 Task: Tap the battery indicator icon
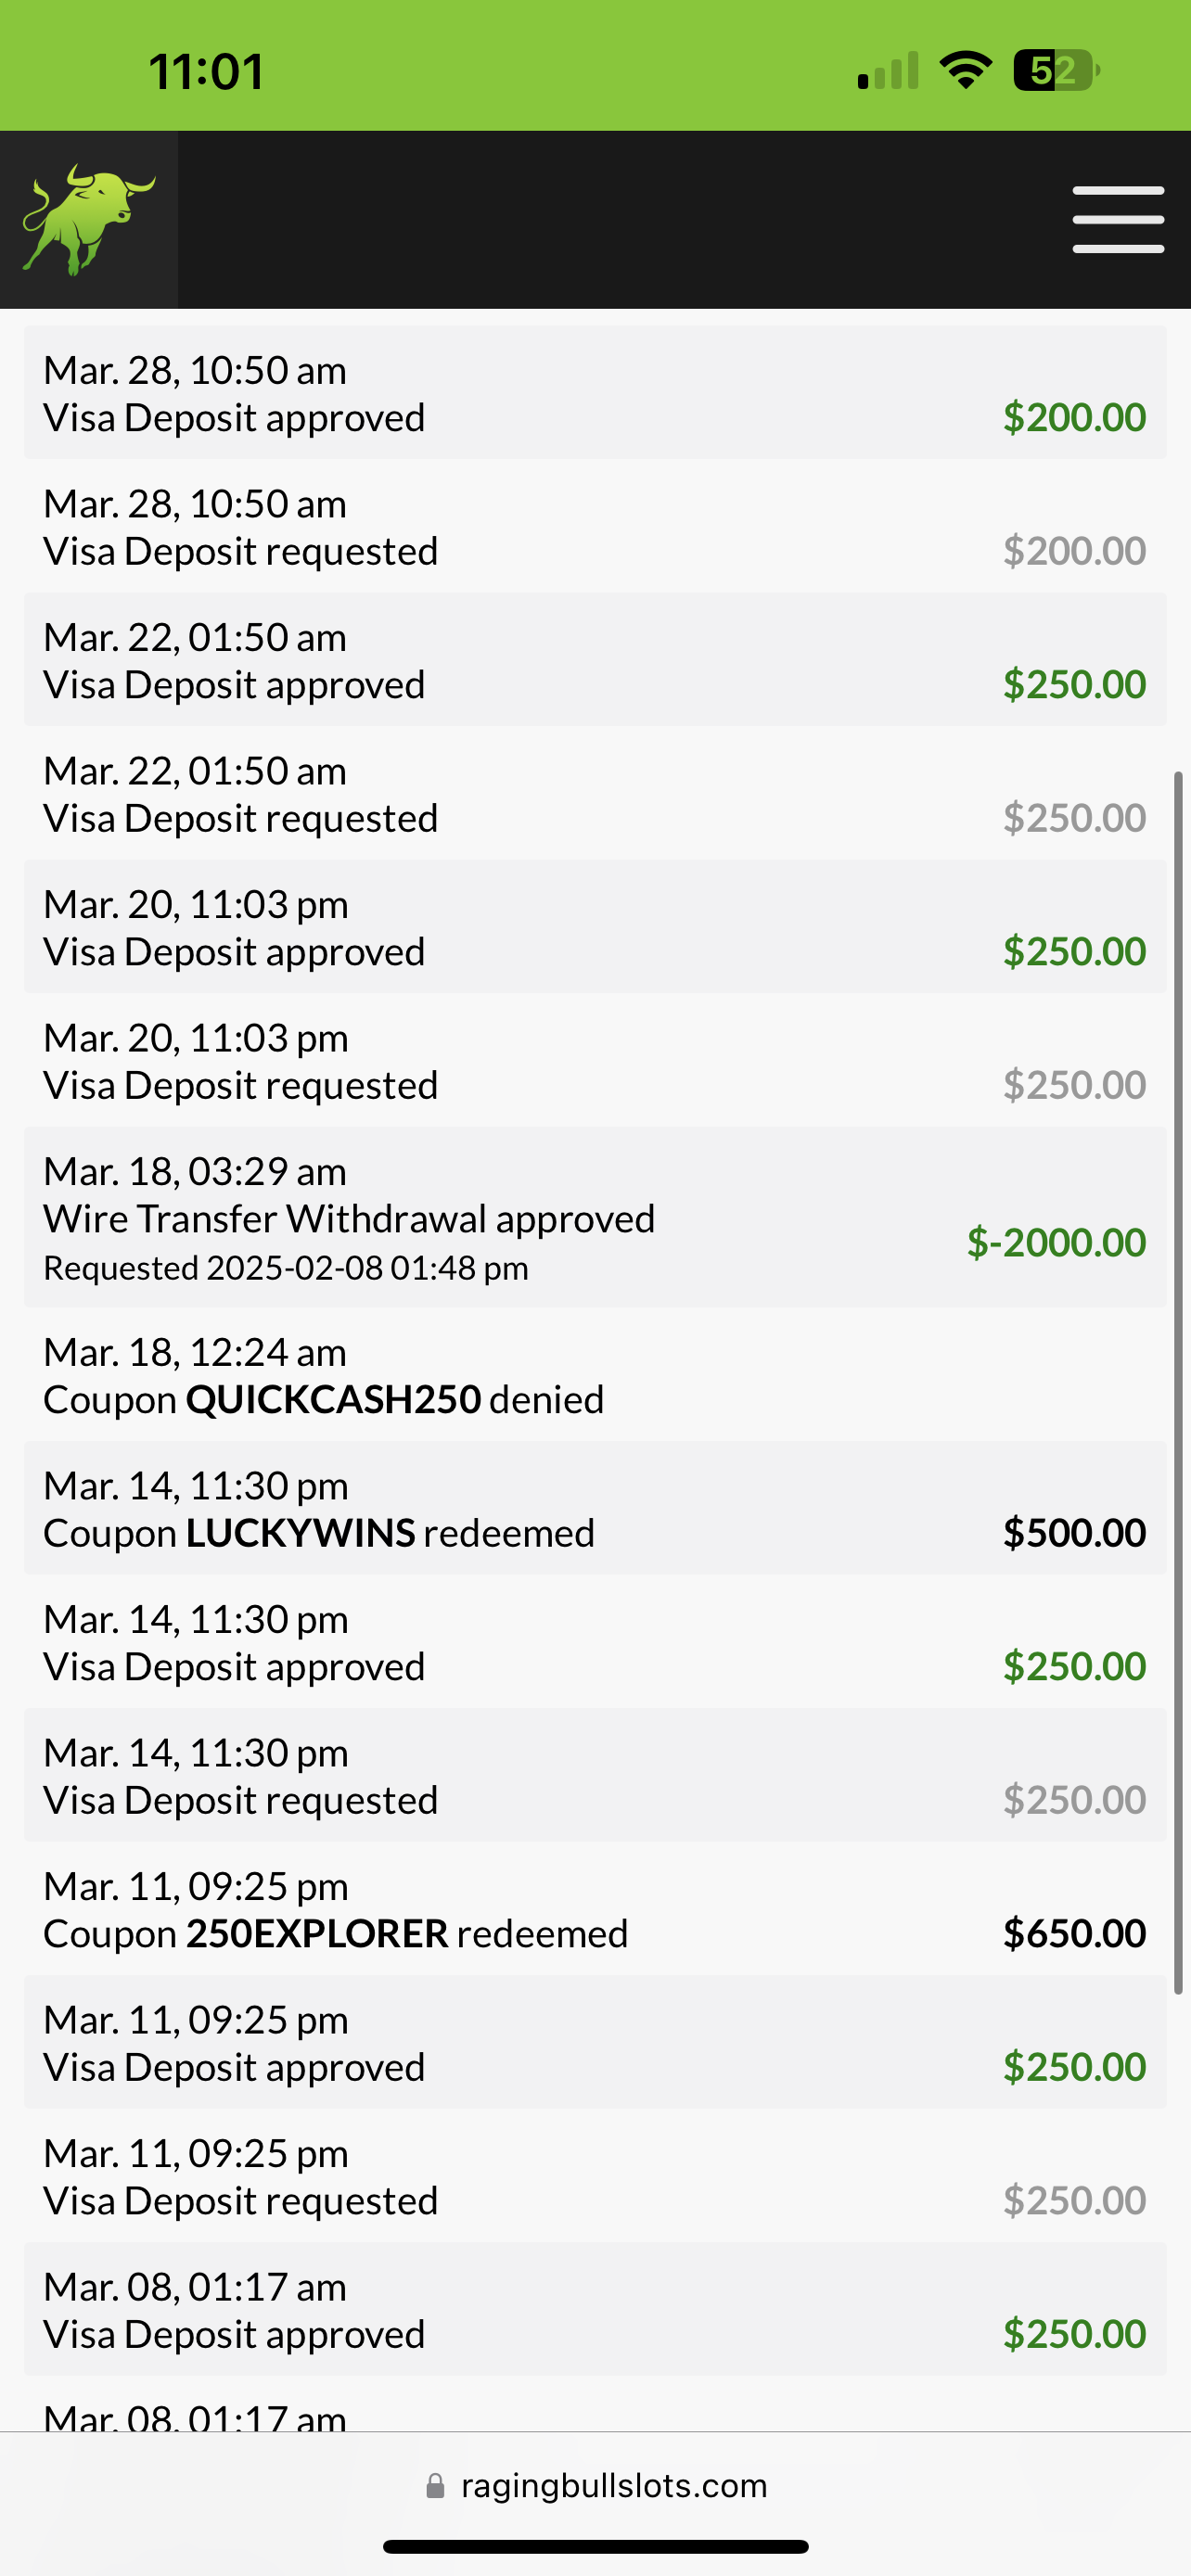coord(1056,71)
